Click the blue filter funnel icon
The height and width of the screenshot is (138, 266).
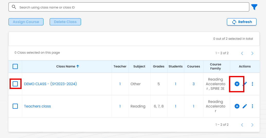coord(254,7)
